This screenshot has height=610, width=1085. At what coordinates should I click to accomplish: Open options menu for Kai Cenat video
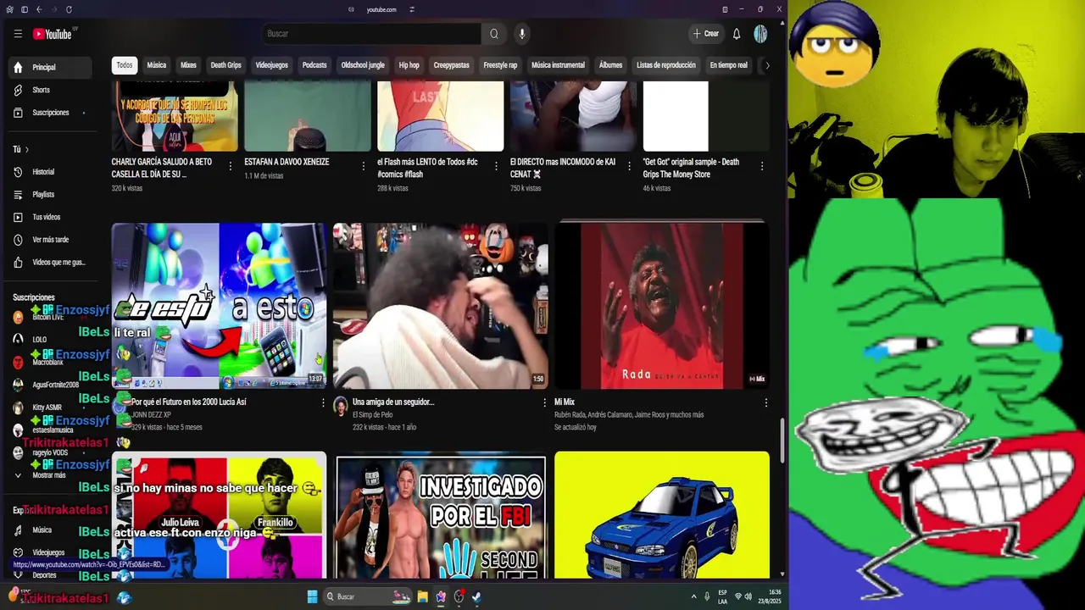click(x=629, y=166)
